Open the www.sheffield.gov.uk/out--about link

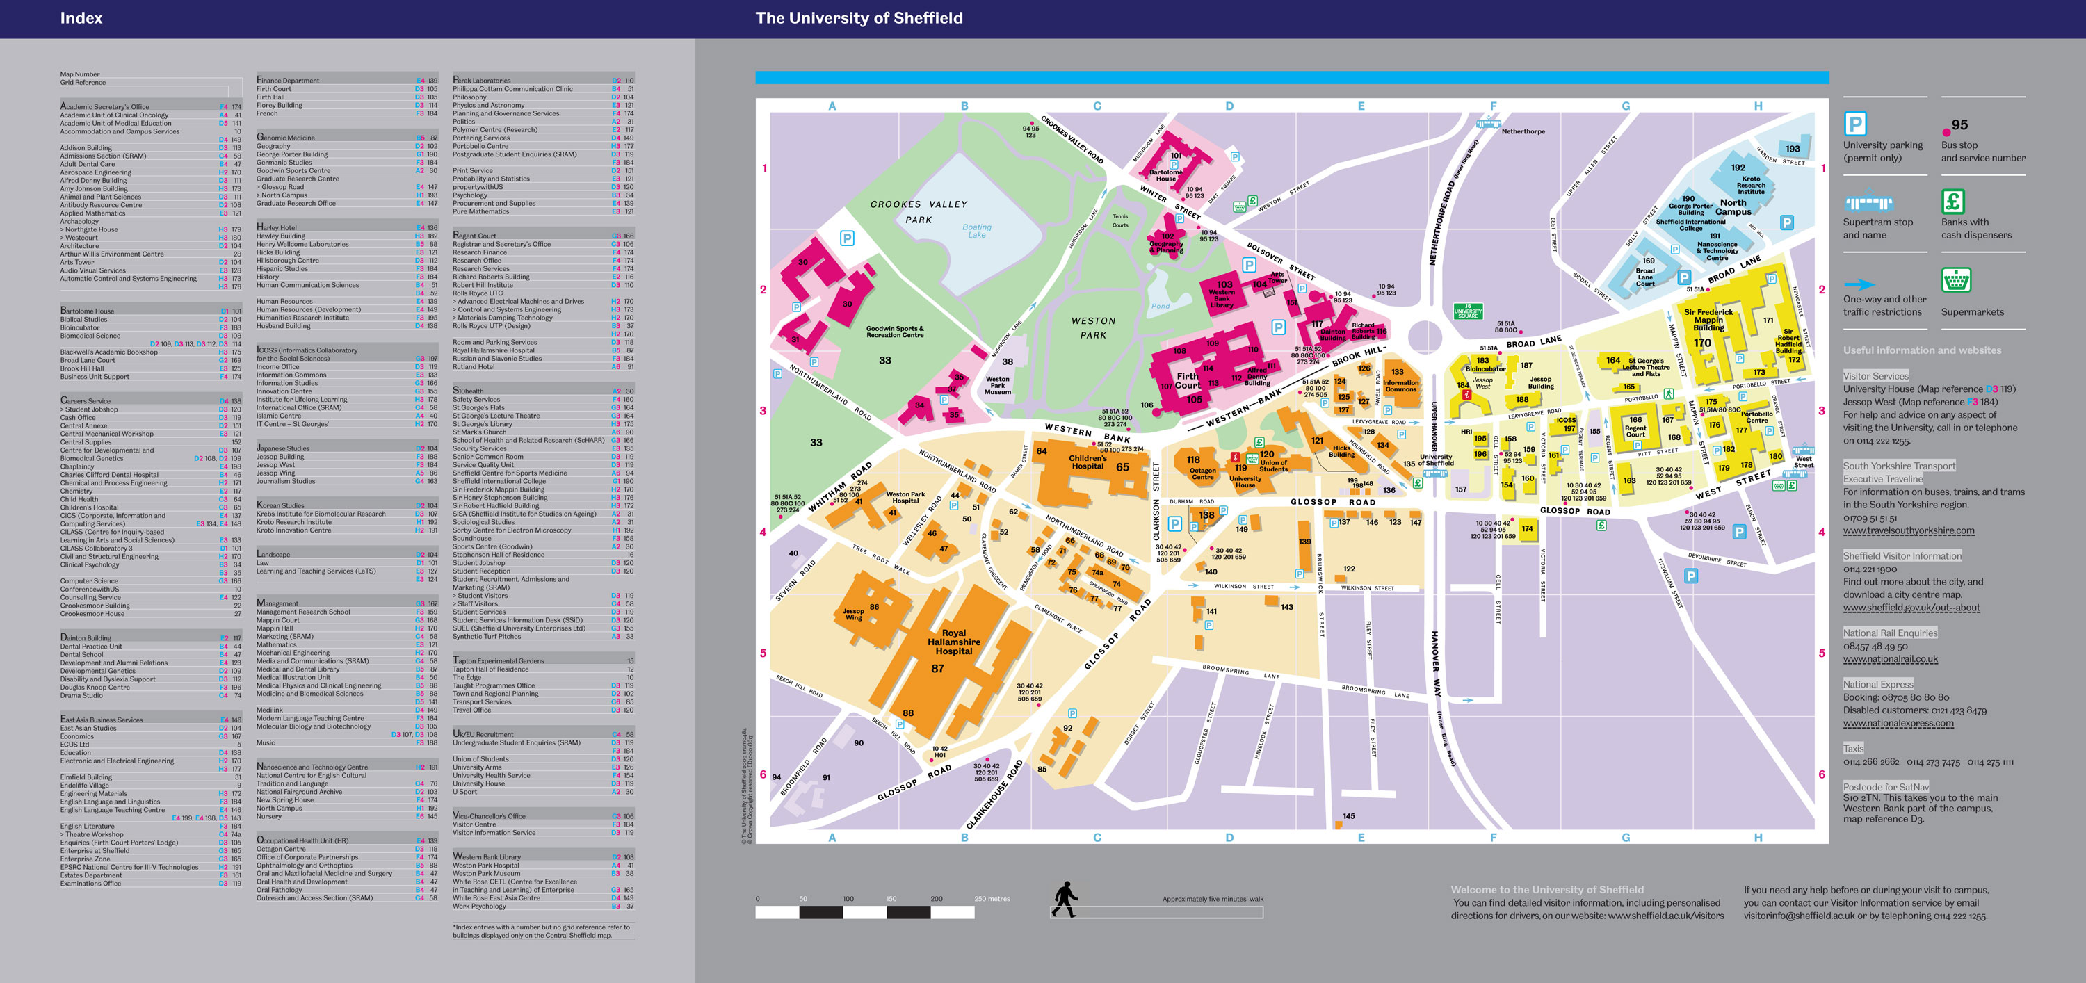(x=1911, y=608)
